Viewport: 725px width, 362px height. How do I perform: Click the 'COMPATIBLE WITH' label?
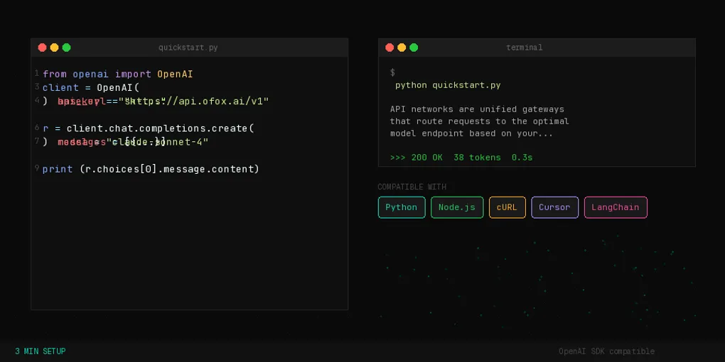tap(412, 187)
